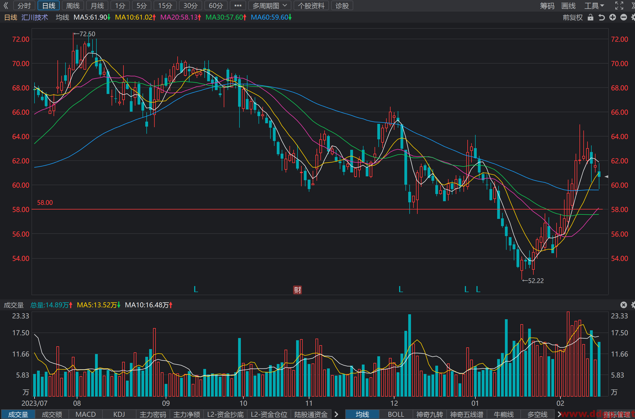Select the MACD indicator tab
Viewport: 635px width, 419px height.
(86, 414)
